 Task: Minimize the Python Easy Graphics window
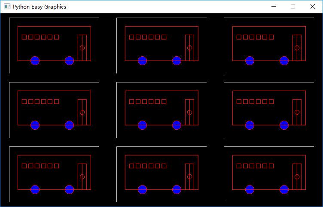pyautogui.click(x=274, y=7)
